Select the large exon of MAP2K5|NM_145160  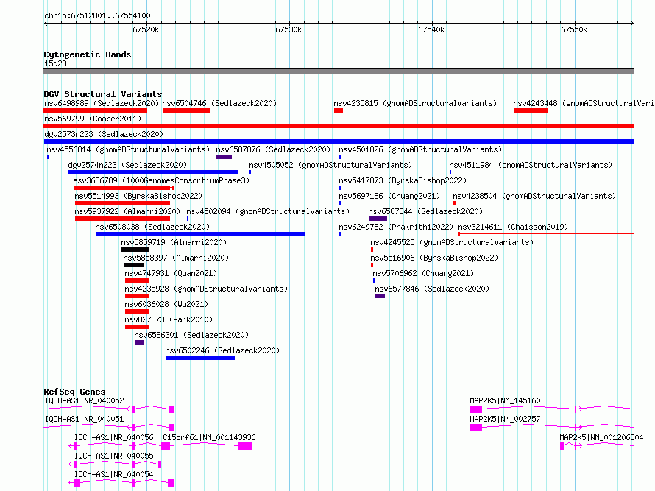coord(475,409)
